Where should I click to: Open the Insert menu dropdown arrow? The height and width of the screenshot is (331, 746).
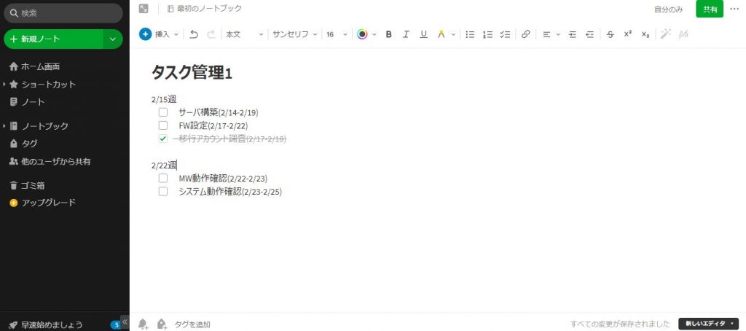176,34
